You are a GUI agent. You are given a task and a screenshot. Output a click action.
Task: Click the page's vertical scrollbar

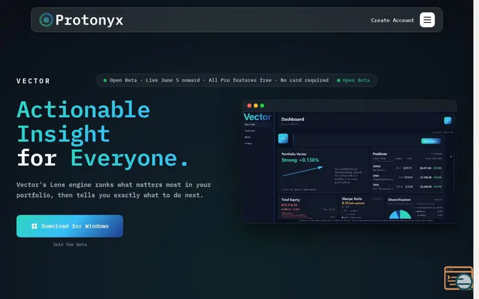pos(476,149)
